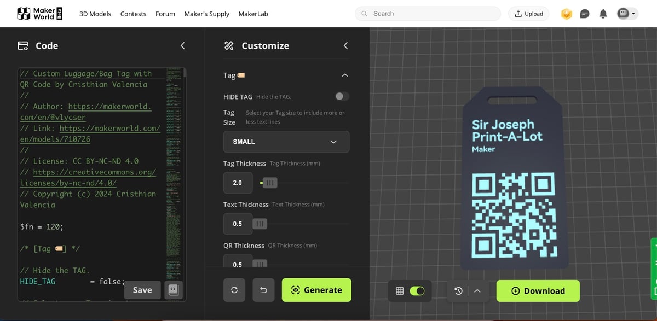Open the Maker's Supply menu
The width and height of the screenshot is (657, 321).
[207, 14]
